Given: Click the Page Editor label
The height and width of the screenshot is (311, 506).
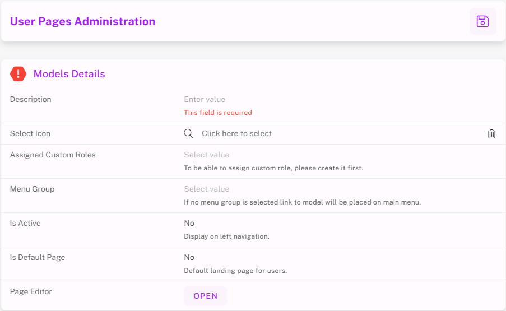Looking at the screenshot, I should point(31,291).
